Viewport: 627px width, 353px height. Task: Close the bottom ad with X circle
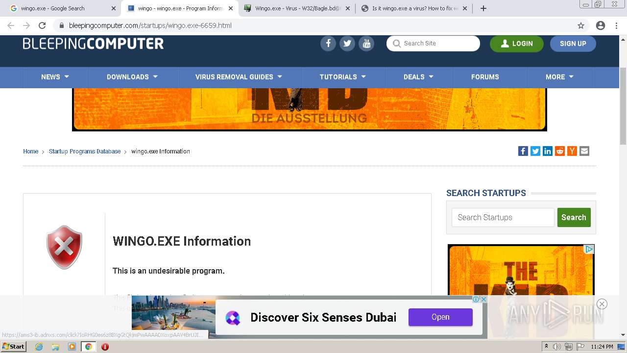[602, 304]
